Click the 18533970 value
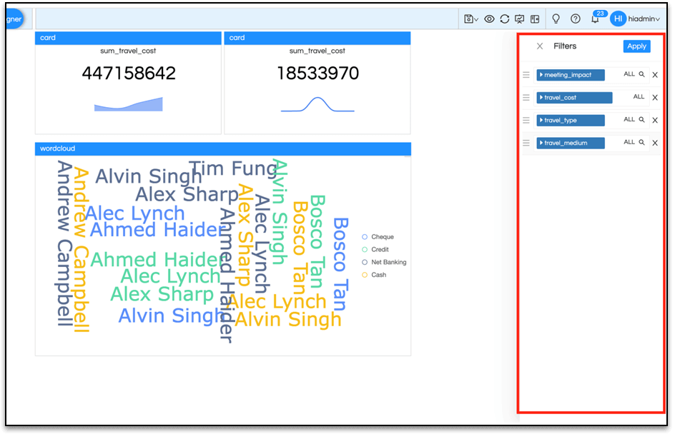Viewport: 675px width, 434px height. coord(317,74)
